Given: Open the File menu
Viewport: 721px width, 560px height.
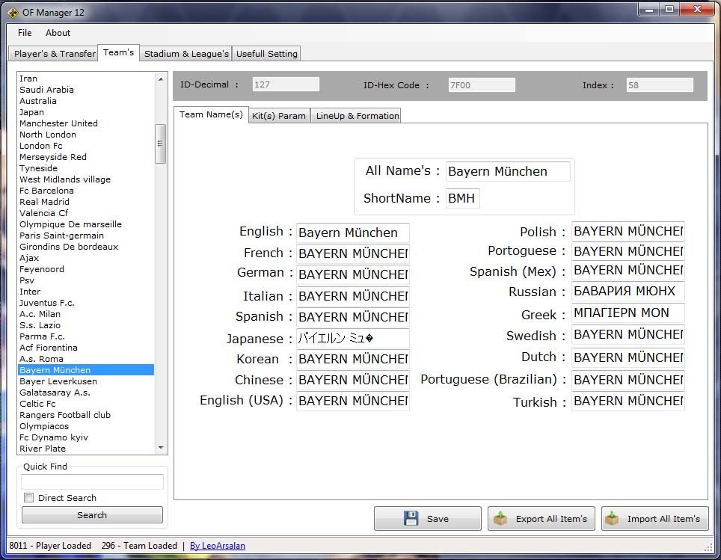Looking at the screenshot, I should pyautogui.click(x=25, y=33).
